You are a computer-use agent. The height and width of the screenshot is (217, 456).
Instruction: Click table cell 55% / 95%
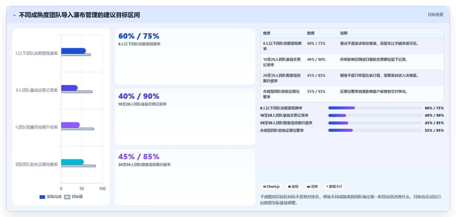point(316,91)
